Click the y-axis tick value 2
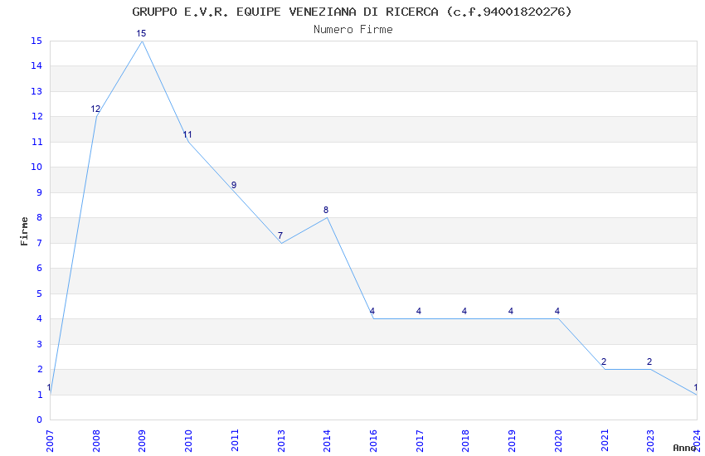Viewport: 705px width, 456px height. tap(40, 369)
